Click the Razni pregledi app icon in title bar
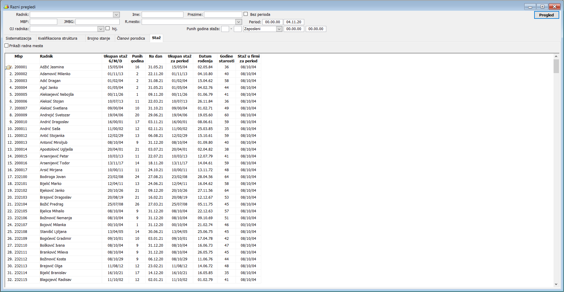 pos(6,7)
